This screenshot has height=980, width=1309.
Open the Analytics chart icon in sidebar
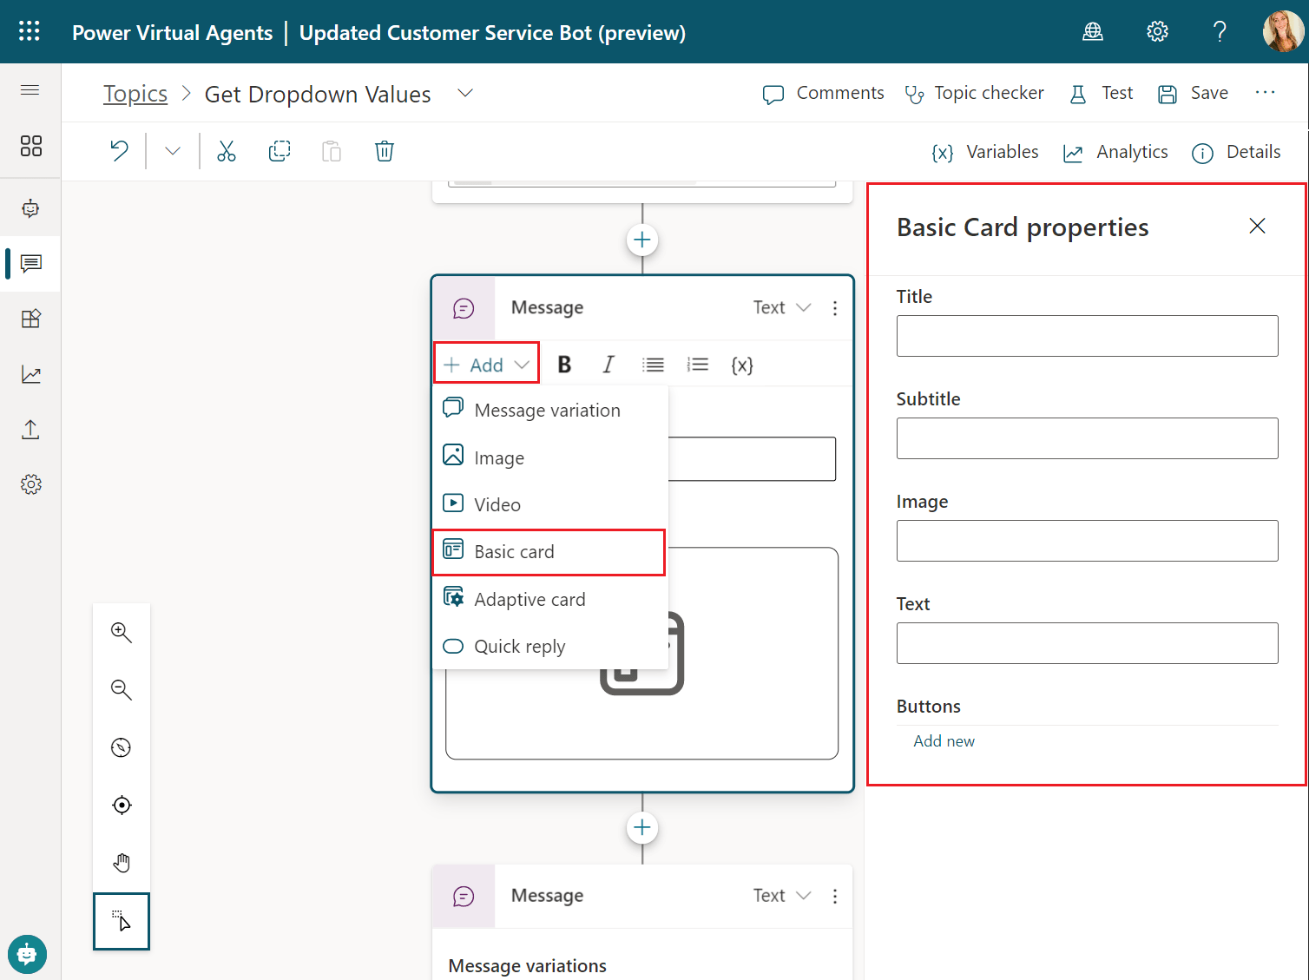pyautogui.click(x=30, y=374)
